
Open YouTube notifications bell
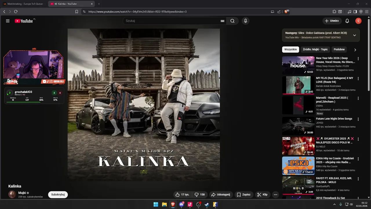point(347,21)
